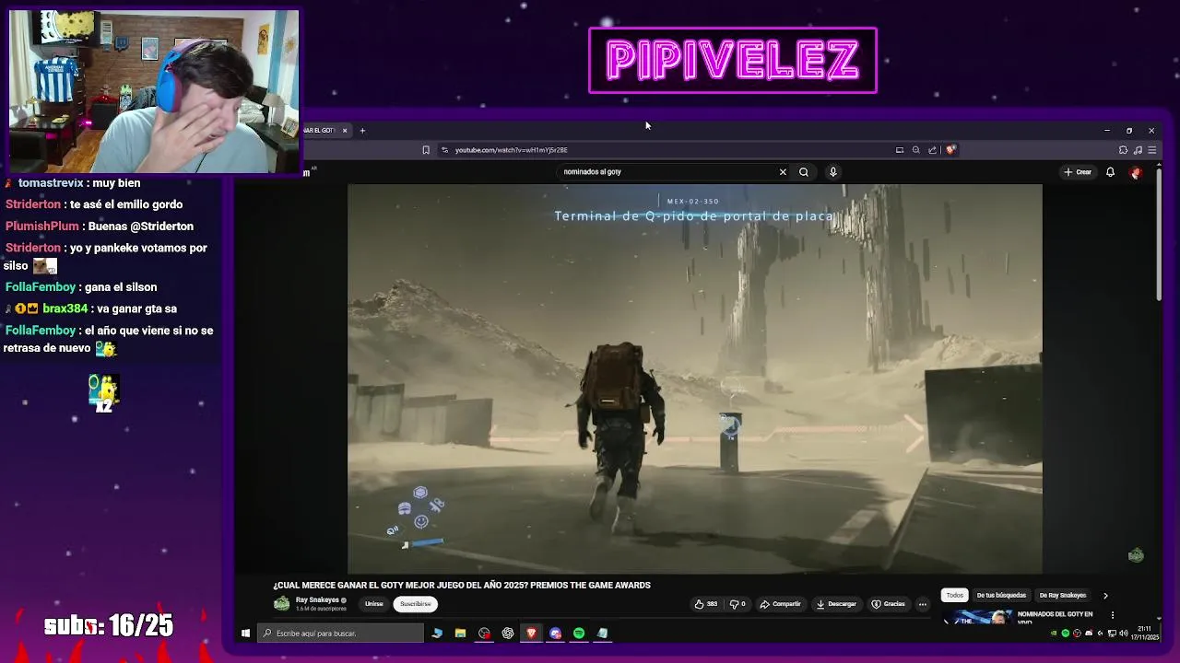This screenshot has height=663, width=1180.
Task: Share this page via address bar icon
Action: point(932,150)
